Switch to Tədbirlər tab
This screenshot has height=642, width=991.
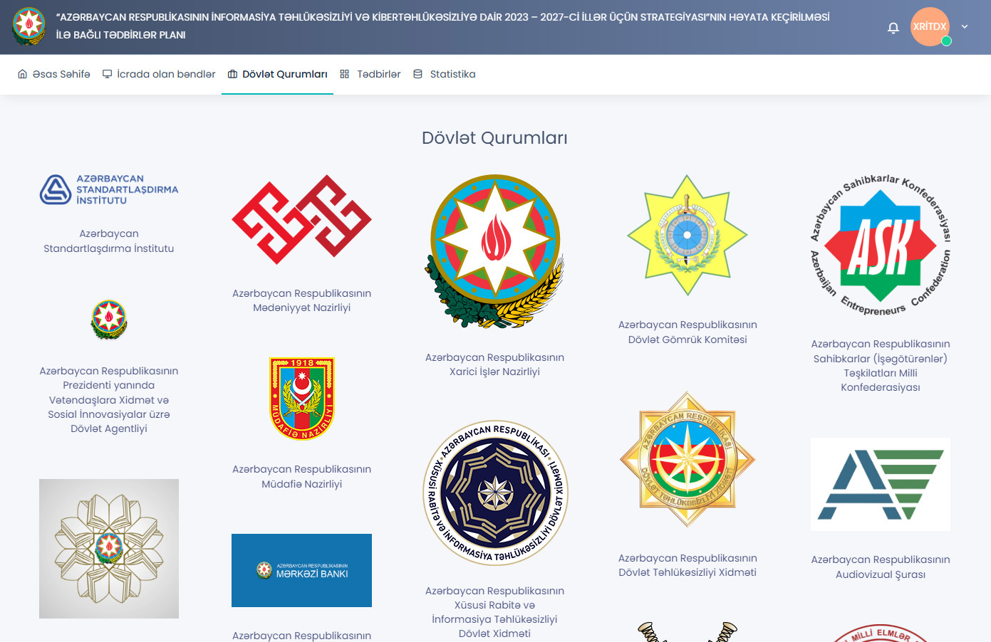(x=370, y=74)
